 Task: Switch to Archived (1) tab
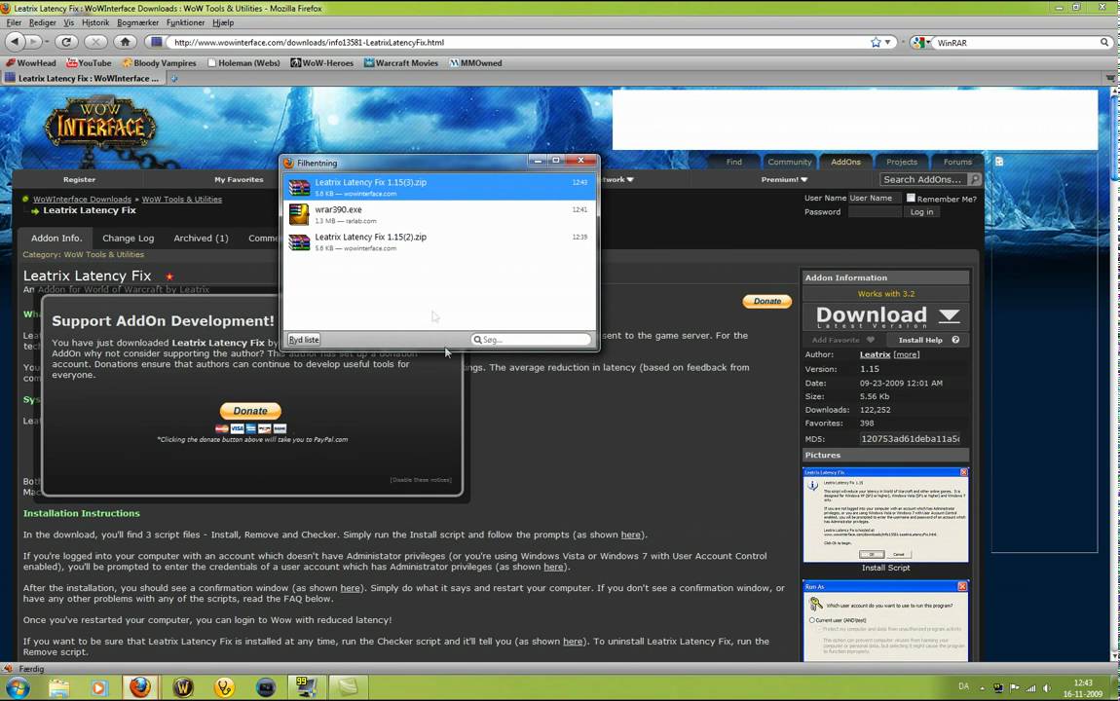tap(201, 239)
